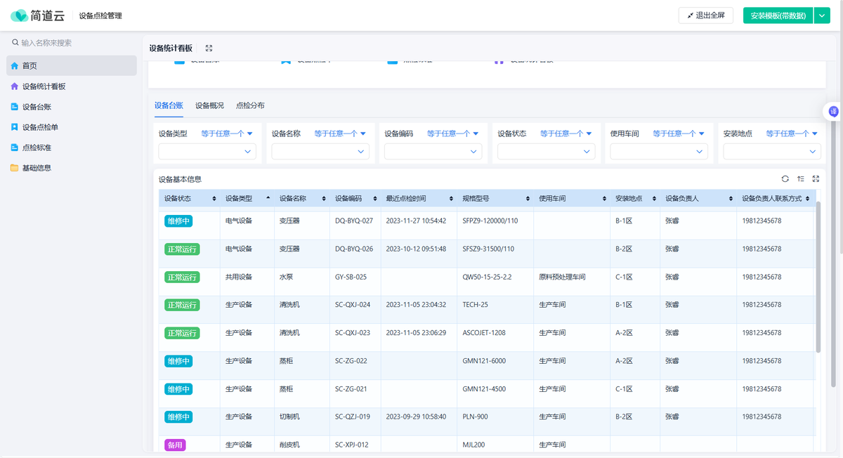The height and width of the screenshot is (458, 843).
Task: Open 设备点检单 in the sidebar
Action: tap(40, 127)
